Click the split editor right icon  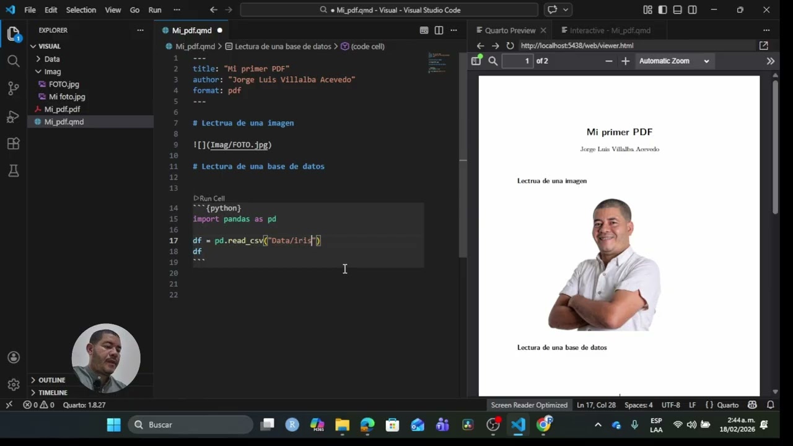point(439,30)
